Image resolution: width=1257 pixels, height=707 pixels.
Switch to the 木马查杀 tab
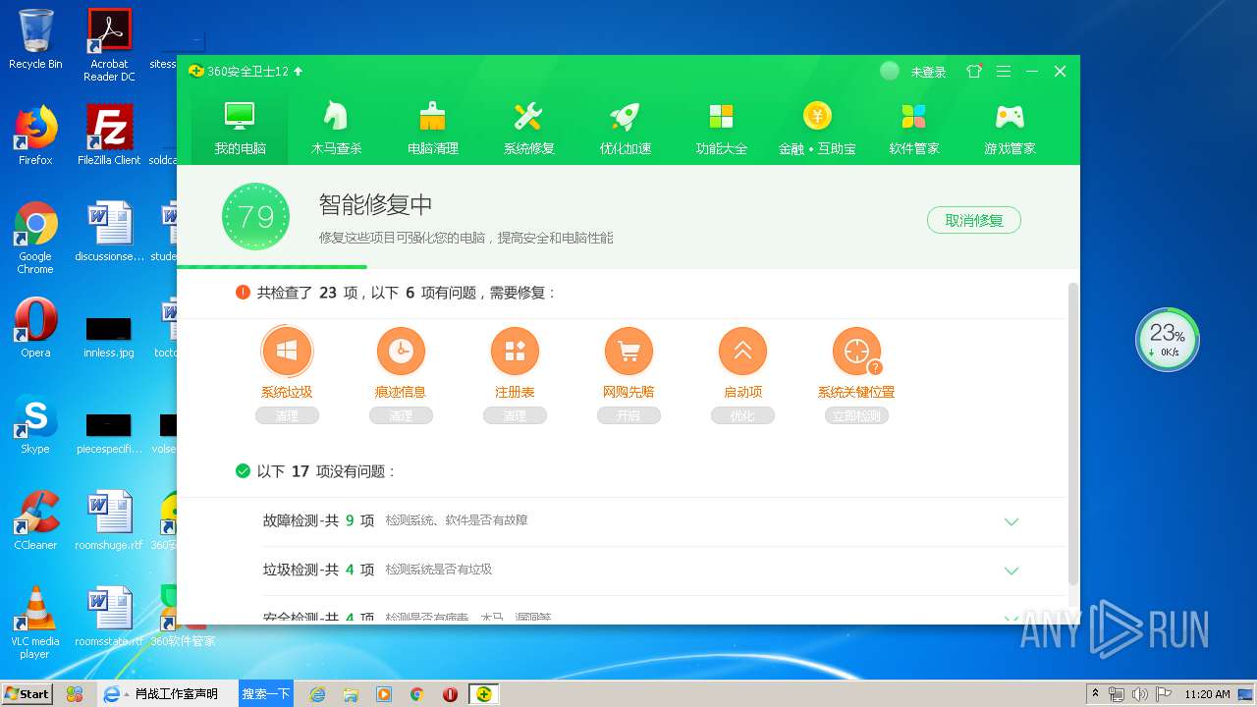(336, 128)
